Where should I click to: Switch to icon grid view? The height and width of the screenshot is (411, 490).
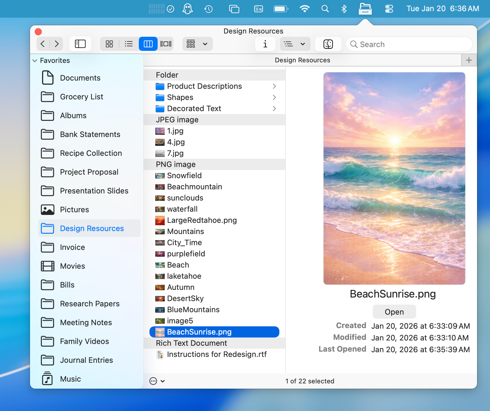pos(109,44)
